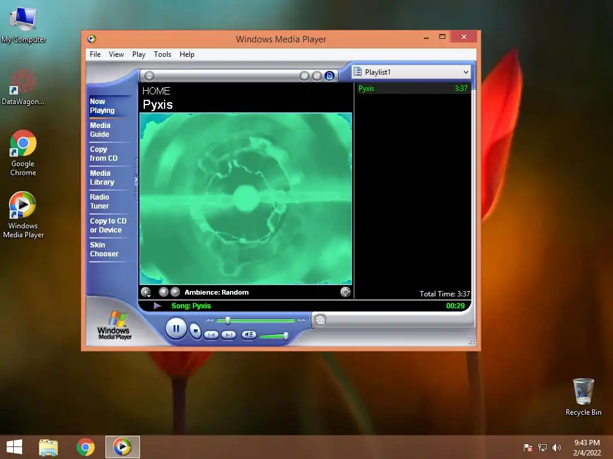Go to Copy to CD or Device
This screenshot has width=613, height=459.
click(x=108, y=225)
